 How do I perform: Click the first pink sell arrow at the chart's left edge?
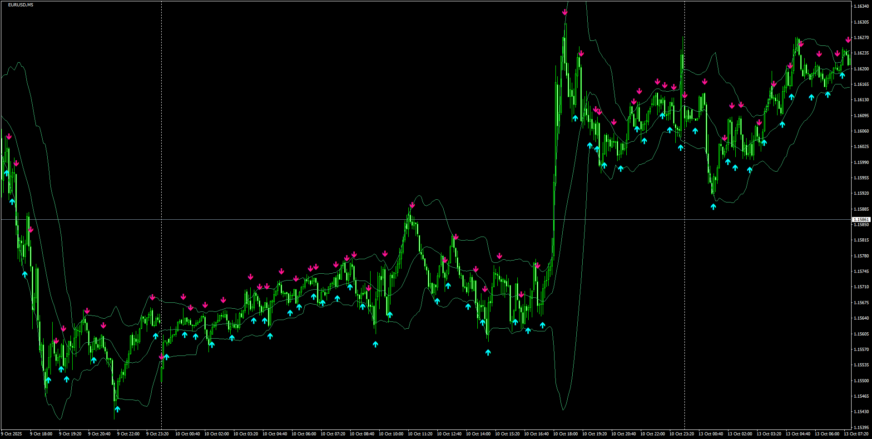pyautogui.click(x=9, y=135)
